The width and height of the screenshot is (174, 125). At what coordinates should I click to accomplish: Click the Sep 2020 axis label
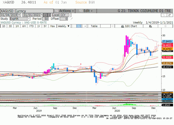click(x=134, y=108)
